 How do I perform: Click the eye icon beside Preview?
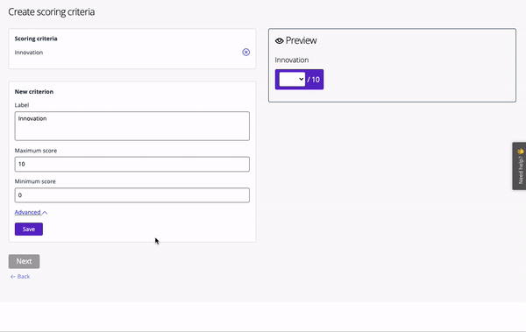[279, 41]
